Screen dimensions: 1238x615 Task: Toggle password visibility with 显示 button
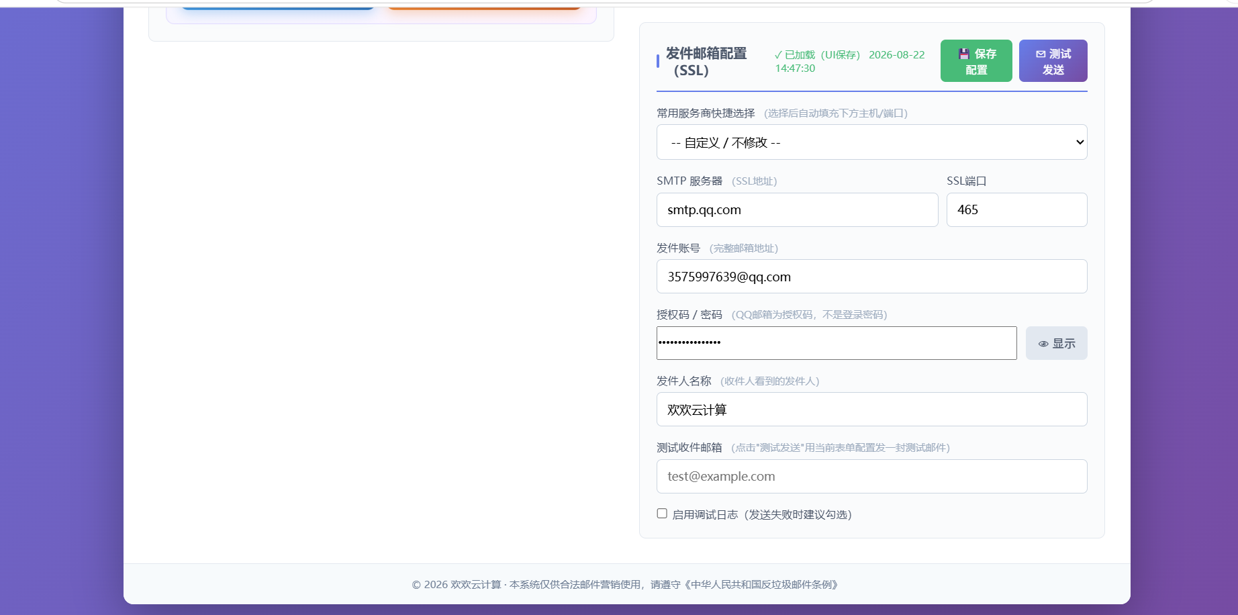click(1056, 343)
